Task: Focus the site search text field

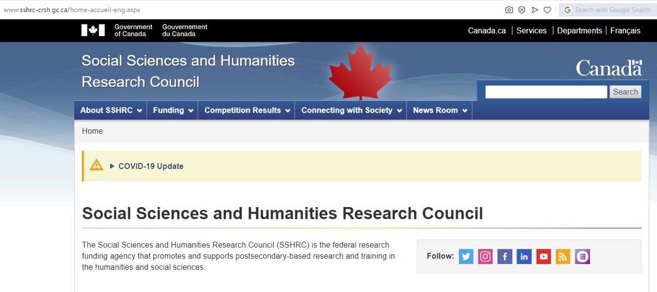Action: [546, 92]
